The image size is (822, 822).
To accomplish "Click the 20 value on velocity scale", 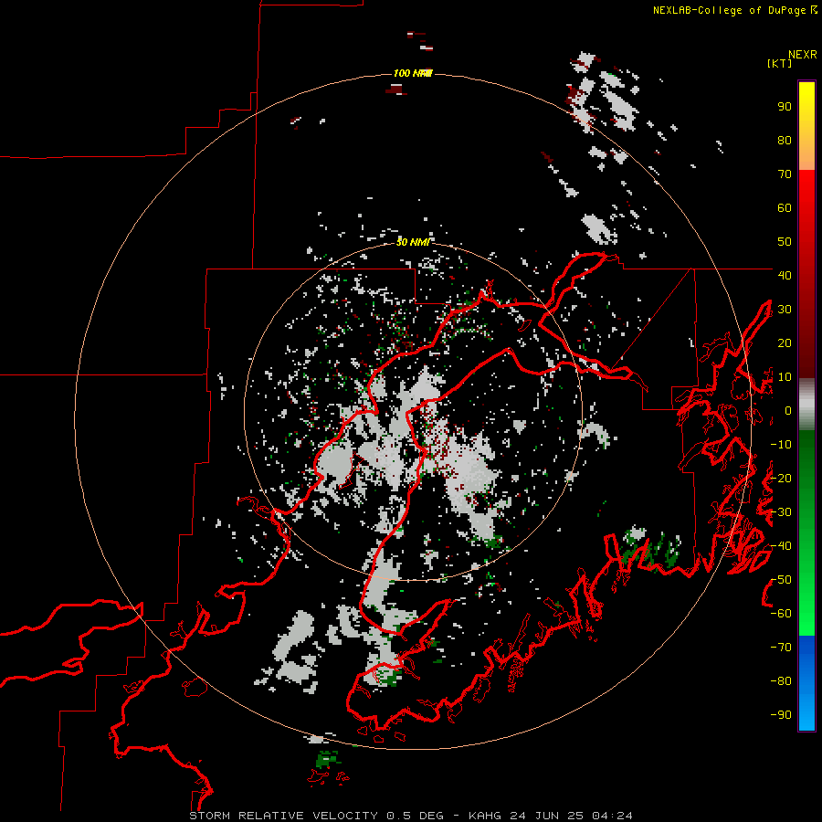I will [785, 343].
